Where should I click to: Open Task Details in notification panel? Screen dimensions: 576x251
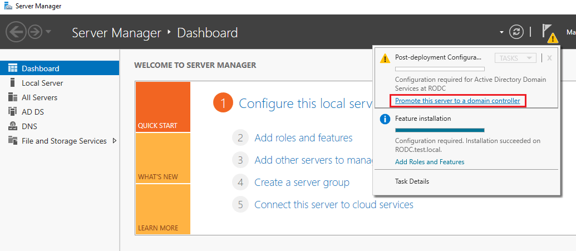[x=412, y=181]
